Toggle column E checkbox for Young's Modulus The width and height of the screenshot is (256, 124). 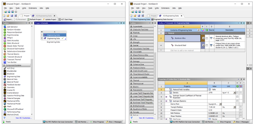(x=240, y=107)
